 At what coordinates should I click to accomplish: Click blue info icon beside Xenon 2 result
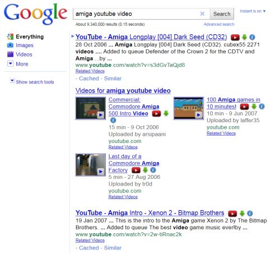[x=250, y=213]
